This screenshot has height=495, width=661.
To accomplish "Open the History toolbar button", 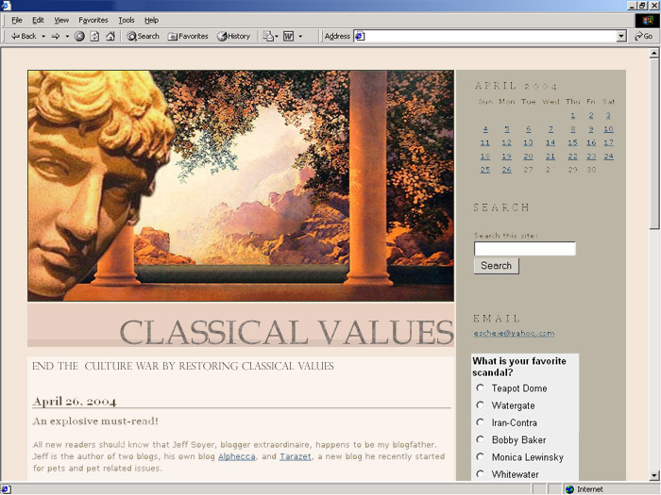I will pyautogui.click(x=233, y=36).
